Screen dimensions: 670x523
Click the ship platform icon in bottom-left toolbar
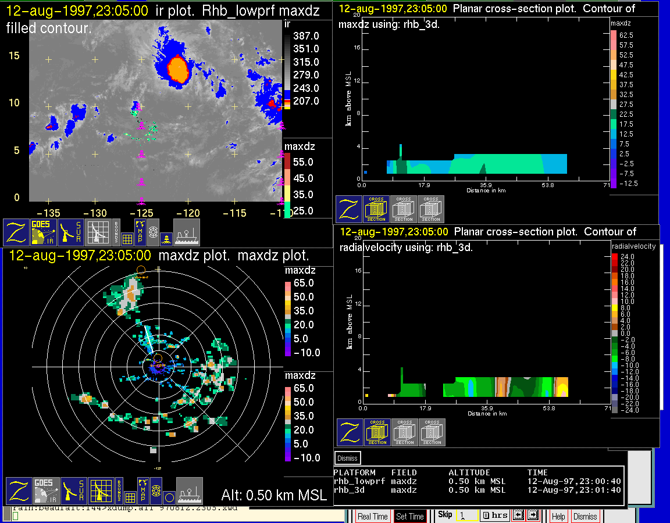189,491
